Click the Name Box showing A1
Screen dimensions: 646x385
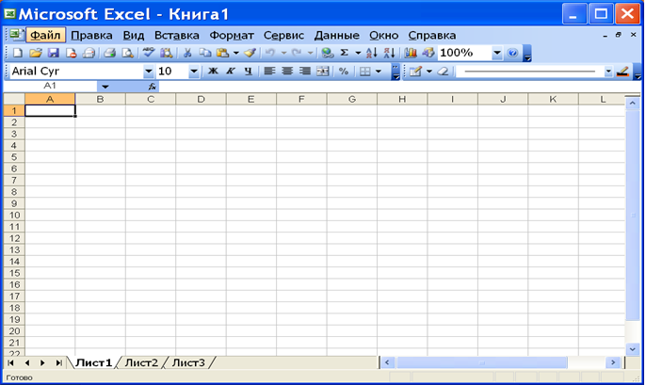(x=50, y=87)
